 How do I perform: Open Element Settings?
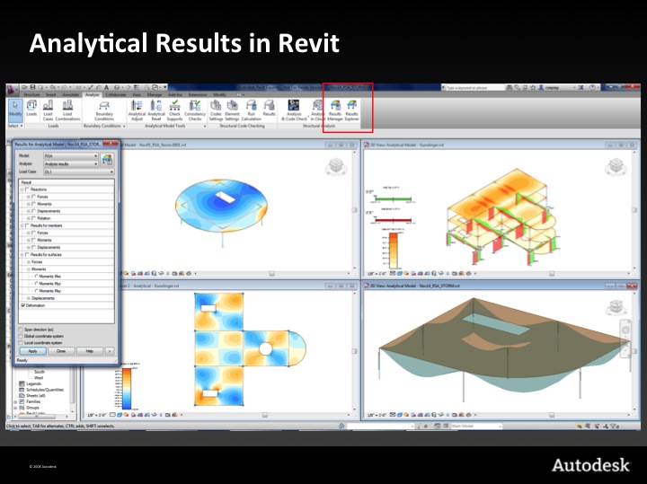233,110
